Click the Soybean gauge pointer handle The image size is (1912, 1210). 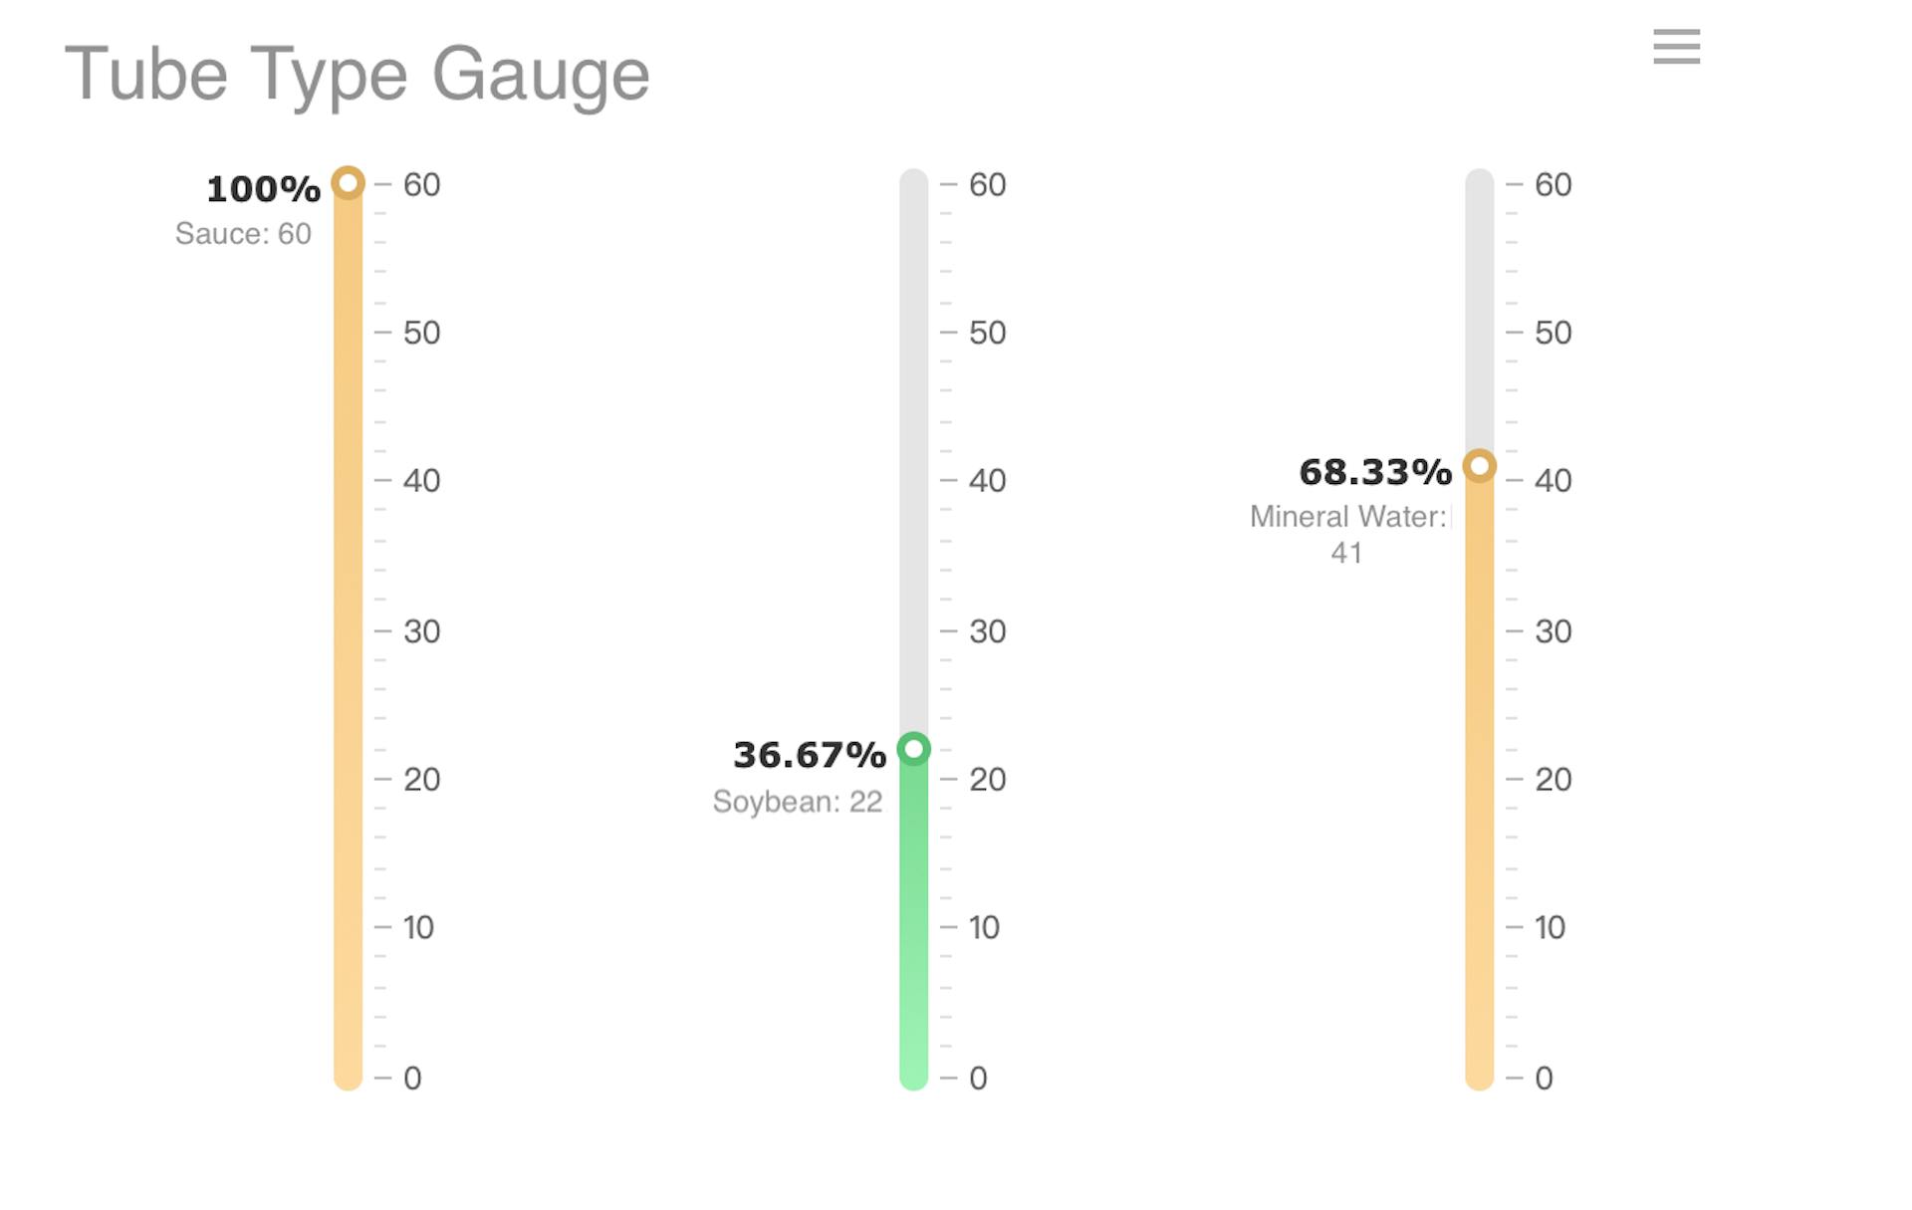912,748
